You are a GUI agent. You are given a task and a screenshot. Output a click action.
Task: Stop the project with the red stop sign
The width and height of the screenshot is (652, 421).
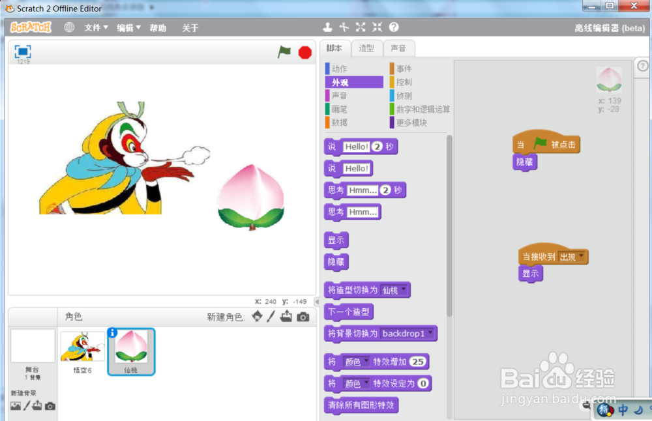click(x=304, y=52)
